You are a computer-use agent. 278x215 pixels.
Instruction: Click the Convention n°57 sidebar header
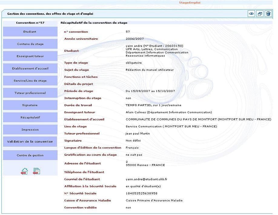pyautogui.click(x=30, y=23)
